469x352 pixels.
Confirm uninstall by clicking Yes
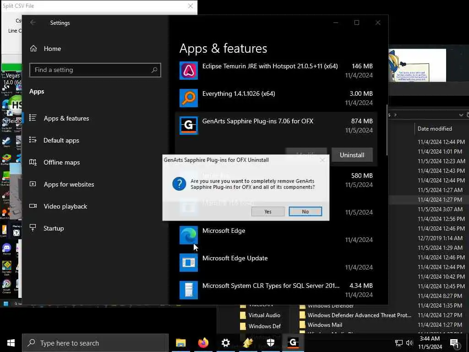point(267,212)
